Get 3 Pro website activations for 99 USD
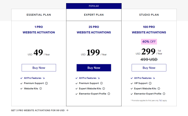 (x=40, y=110)
